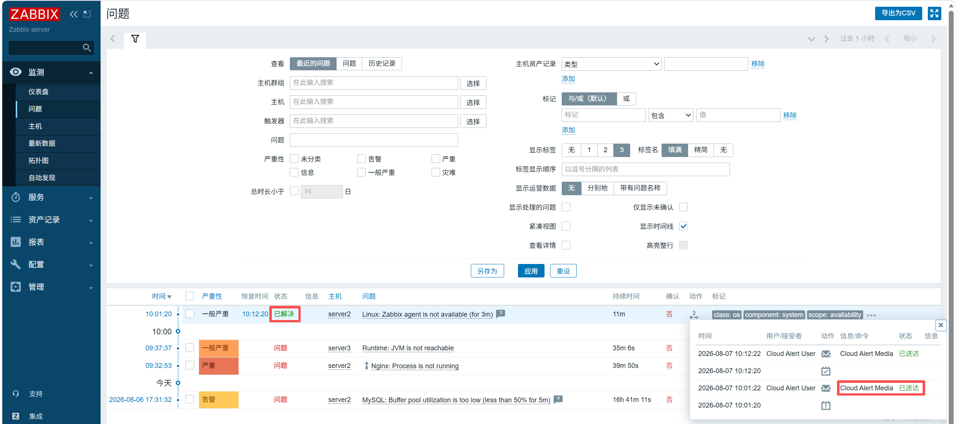Click the Inventory list icon
Viewport: 957px width, 424px height.
(16, 219)
